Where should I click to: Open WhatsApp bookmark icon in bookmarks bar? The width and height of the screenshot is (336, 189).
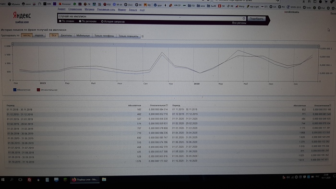(x=74, y=4)
